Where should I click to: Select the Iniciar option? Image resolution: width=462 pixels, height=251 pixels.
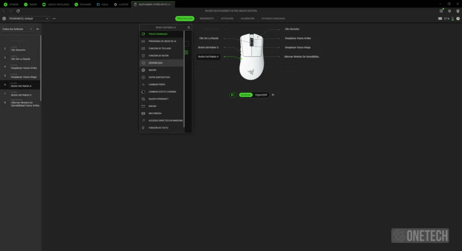(x=162, y=106)
